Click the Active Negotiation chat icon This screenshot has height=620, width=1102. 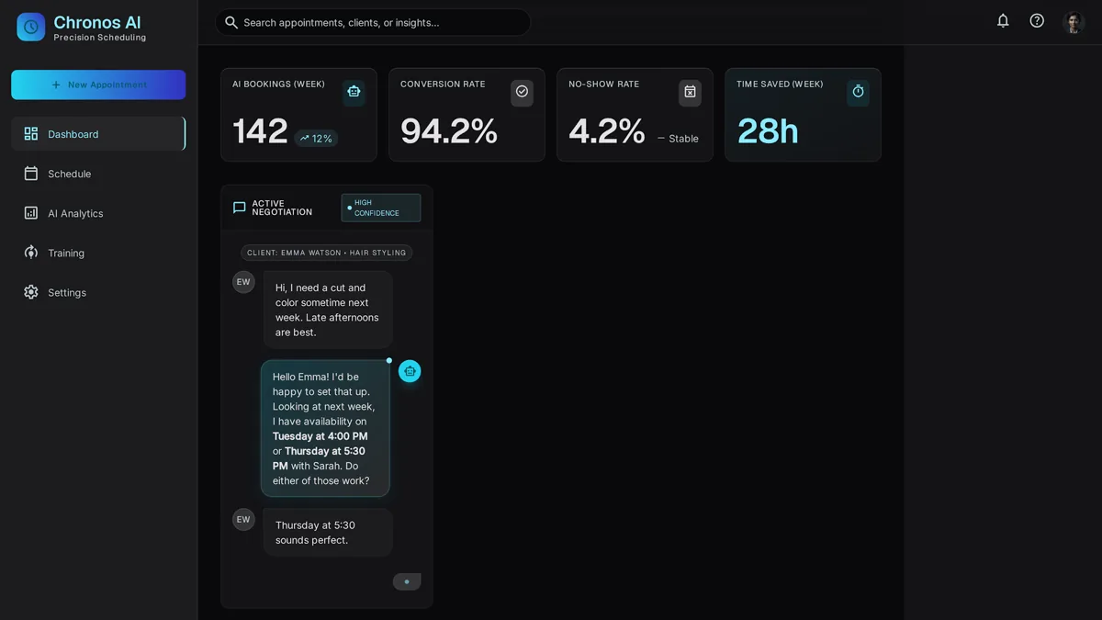tap(240, 208)
